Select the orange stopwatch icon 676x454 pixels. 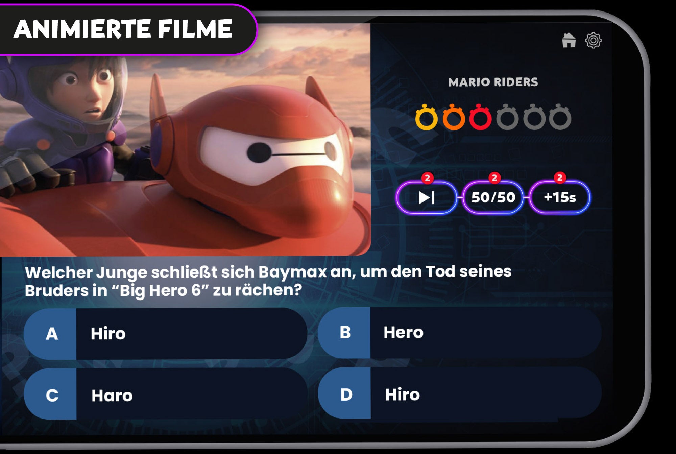[454, 117]
